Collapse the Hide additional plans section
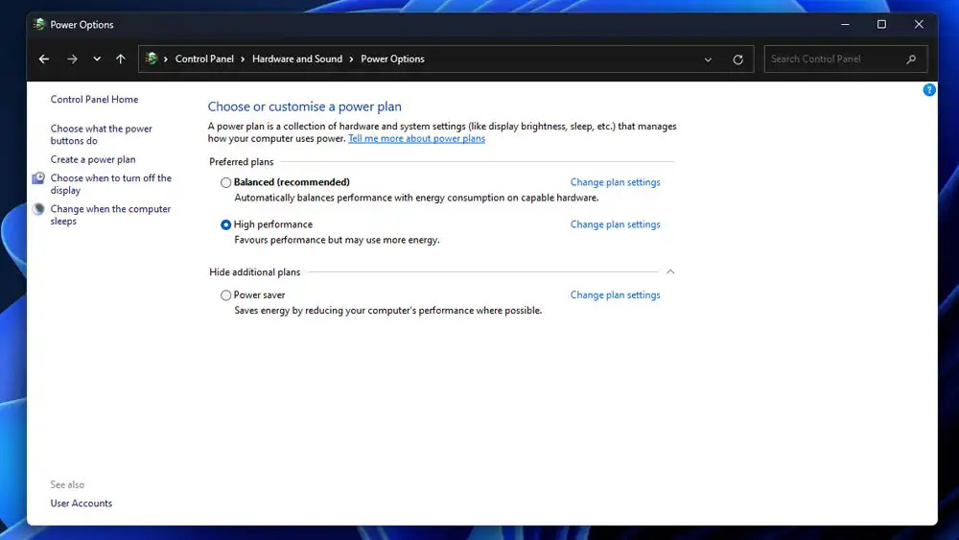This screenshot has width=959, height=540. click(x=670, y=272)
